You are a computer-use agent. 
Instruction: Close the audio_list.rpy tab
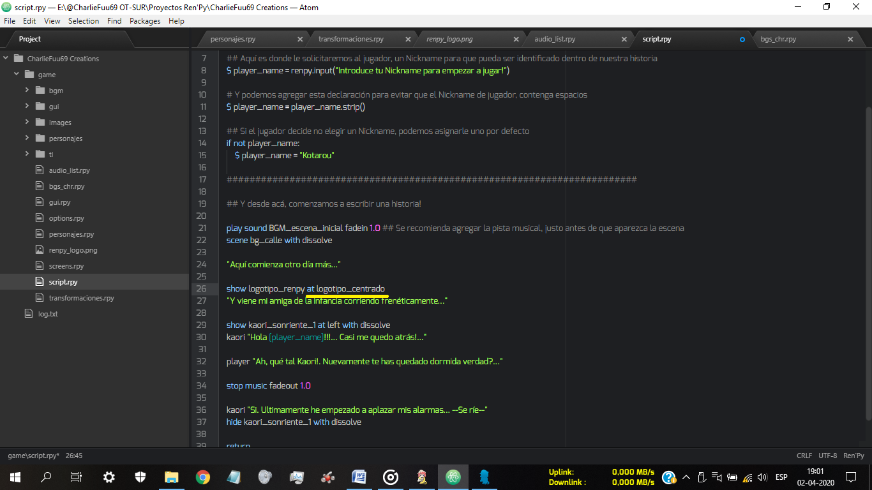(x=624, y=40)
